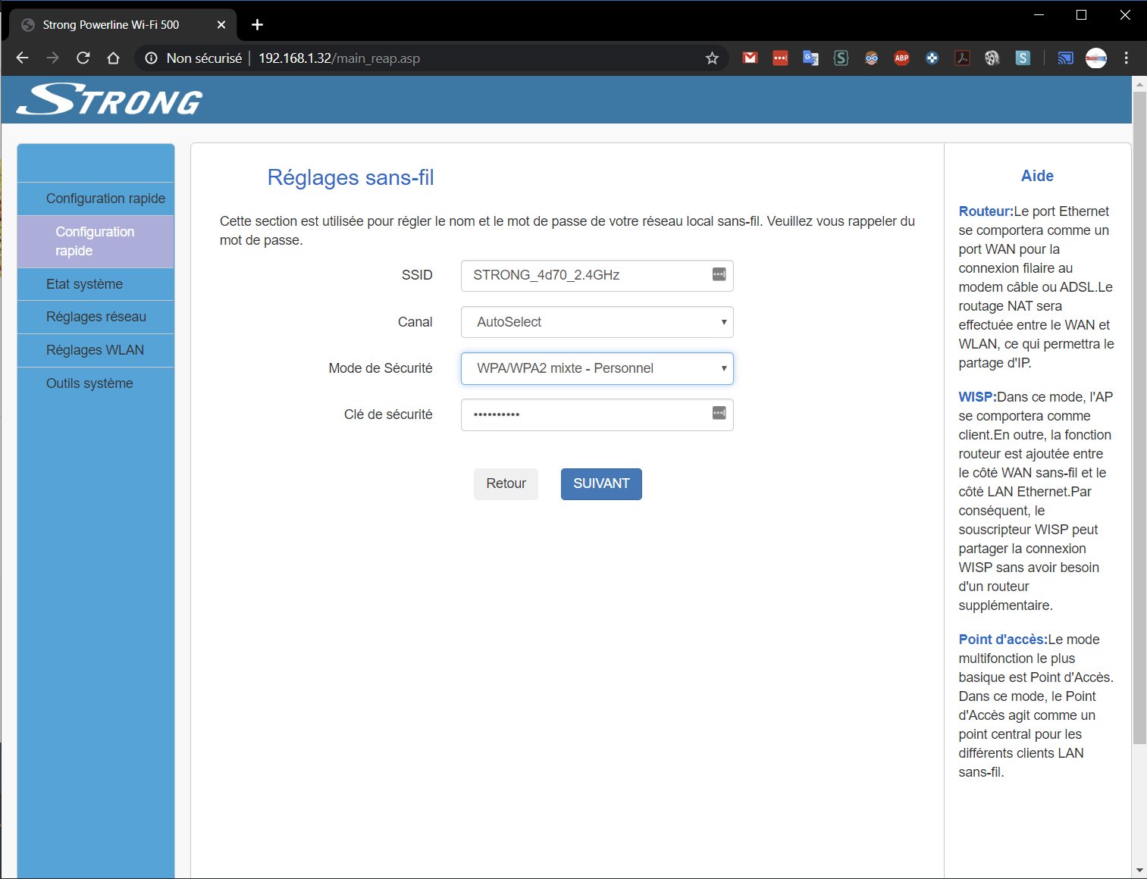Open the Google Translate extension
This screenshot has width=1147, height=879.
click(x=810, y=58)
